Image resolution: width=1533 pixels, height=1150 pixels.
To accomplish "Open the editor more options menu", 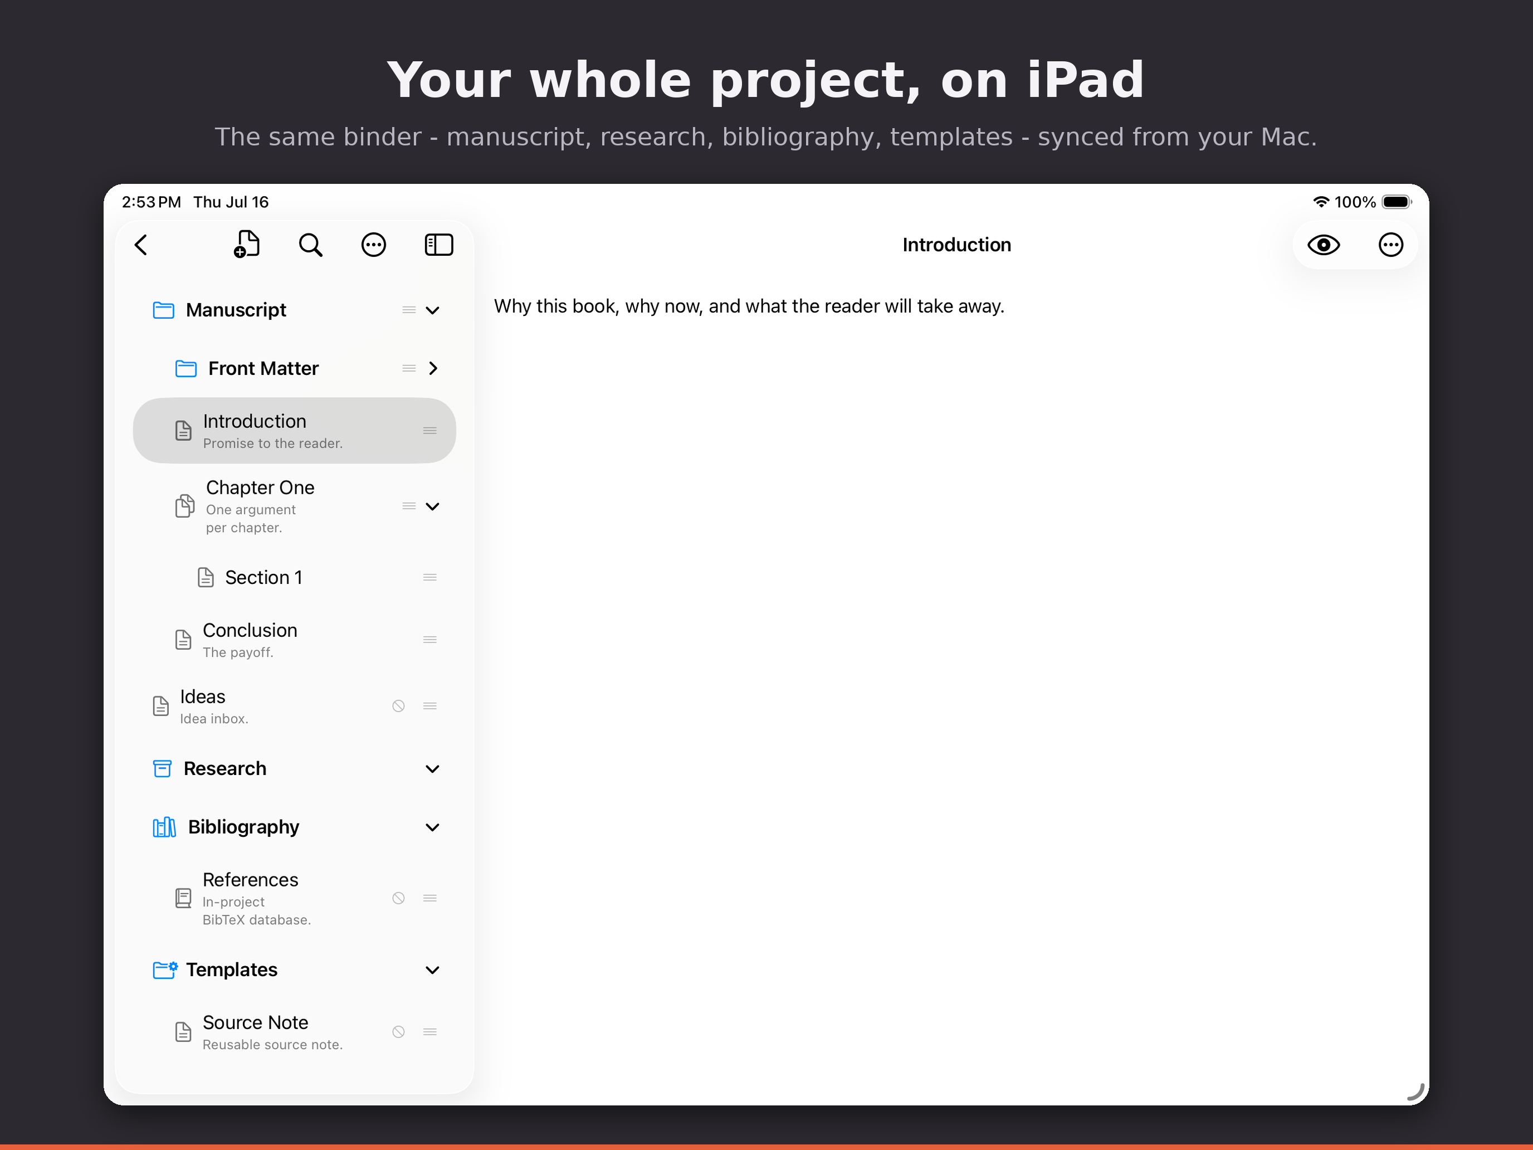I will coord(1391,245).
